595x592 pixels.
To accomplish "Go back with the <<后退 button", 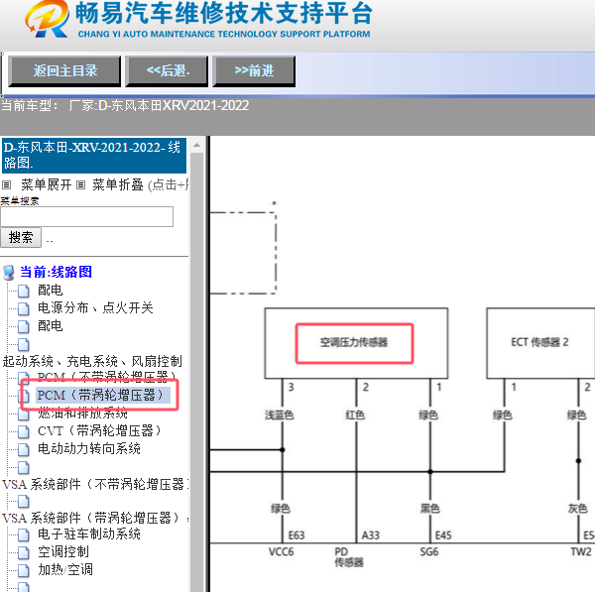I will click(x=167, y=71).
